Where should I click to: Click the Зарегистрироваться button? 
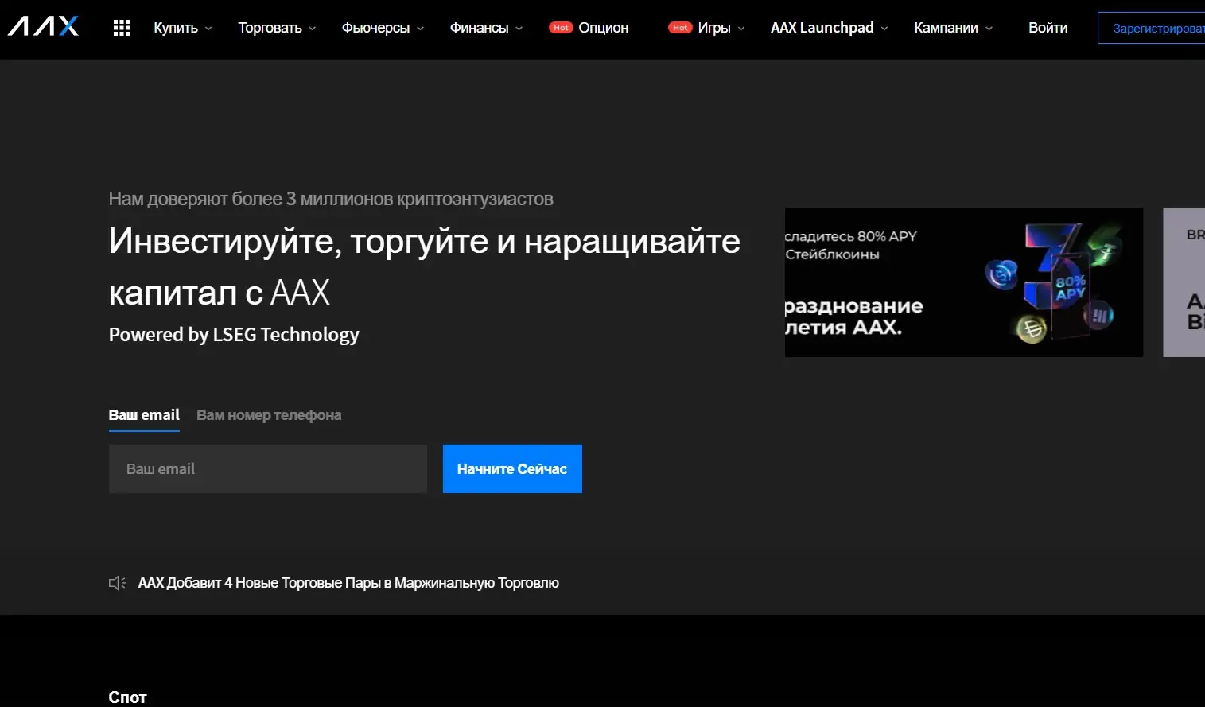tap(1152, 28)
